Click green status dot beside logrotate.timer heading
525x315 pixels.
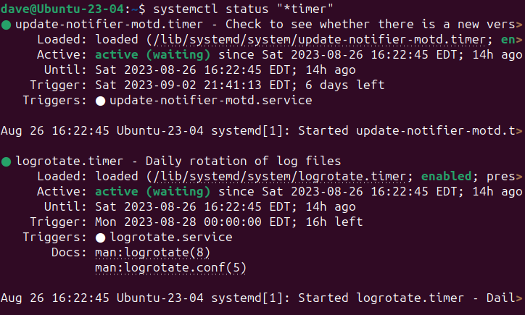pos(6,161)
